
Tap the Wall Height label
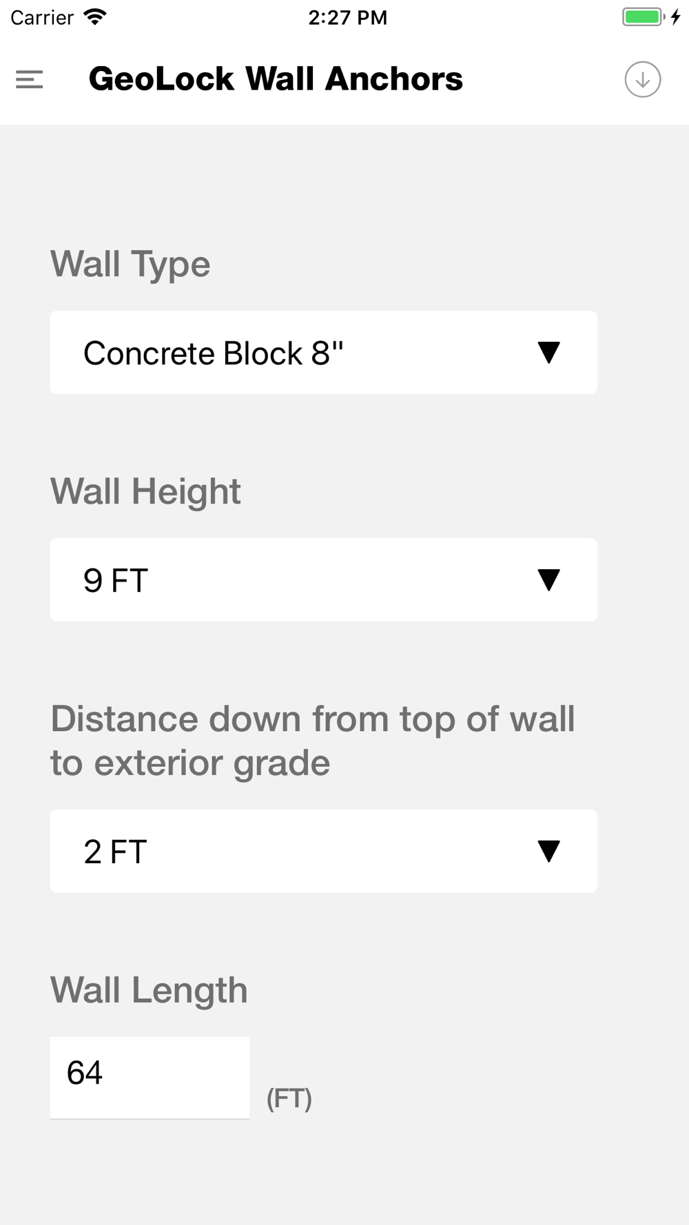click(145, 491)
